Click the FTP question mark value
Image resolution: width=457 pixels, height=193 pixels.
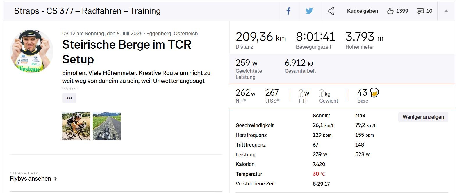301,93
